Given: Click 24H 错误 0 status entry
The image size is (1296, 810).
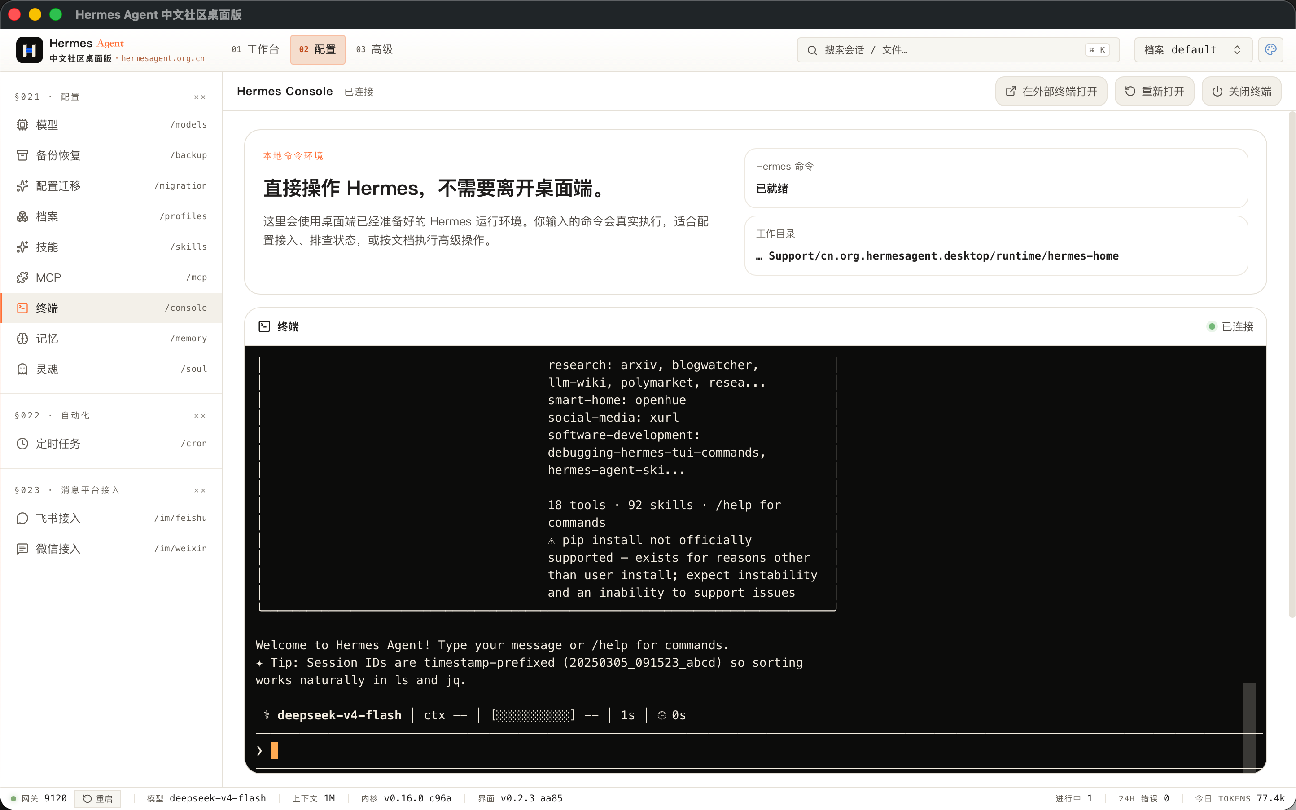Looking at the screenshot, I should coord(1143,798).
